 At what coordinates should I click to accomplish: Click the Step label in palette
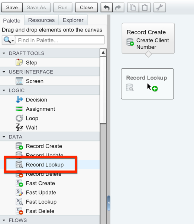click(x=32, y=62)
